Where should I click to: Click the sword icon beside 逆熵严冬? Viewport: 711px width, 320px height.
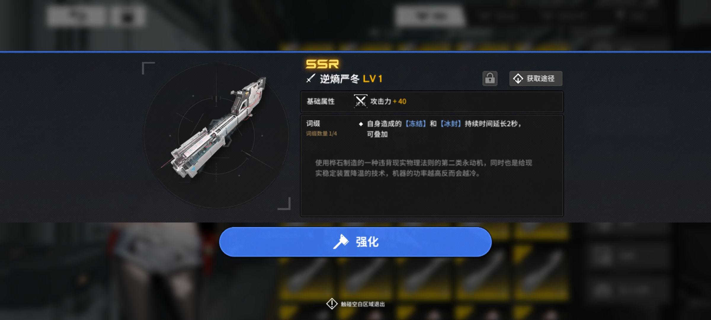[310, 79]
